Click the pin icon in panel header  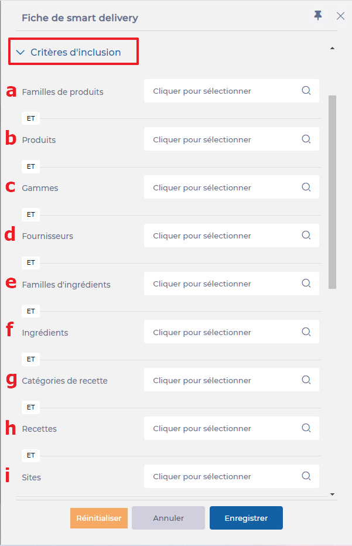click(x=318, y=16)
